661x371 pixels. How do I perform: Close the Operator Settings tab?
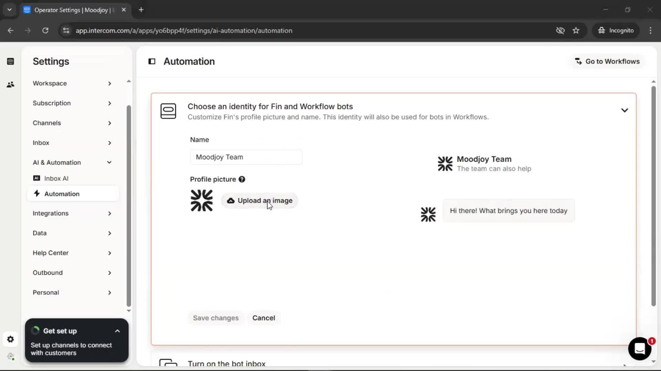tap(124, 10)
